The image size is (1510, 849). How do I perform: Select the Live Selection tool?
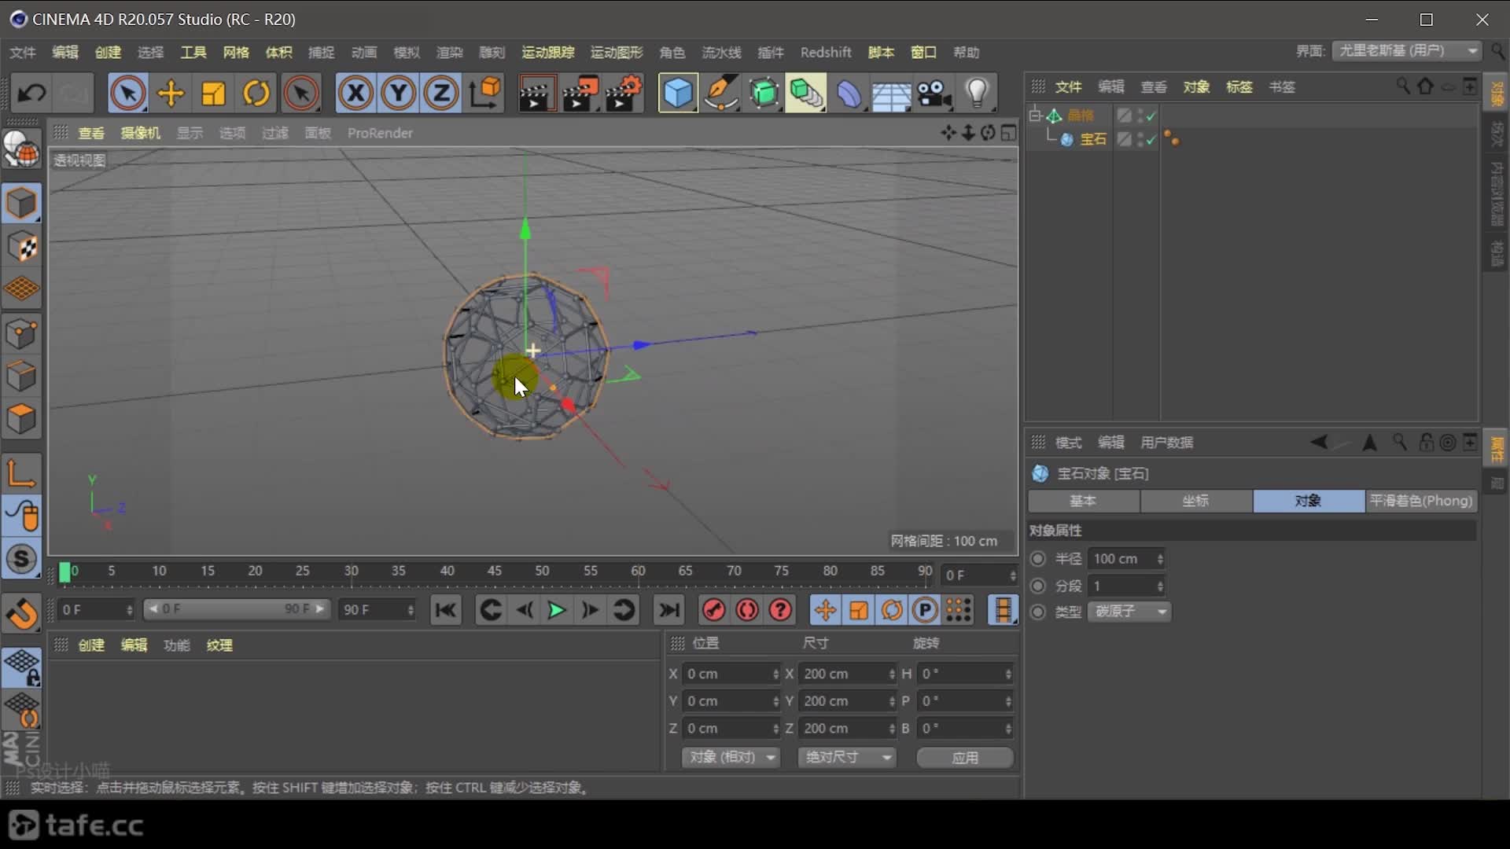[x=127, y=94]
